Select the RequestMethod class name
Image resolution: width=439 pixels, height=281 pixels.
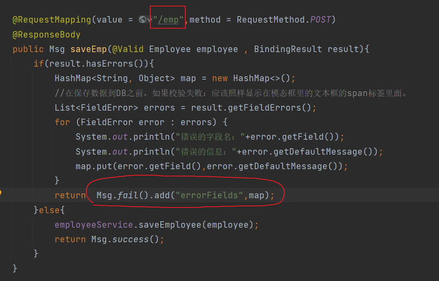click(x=271, y=20)
